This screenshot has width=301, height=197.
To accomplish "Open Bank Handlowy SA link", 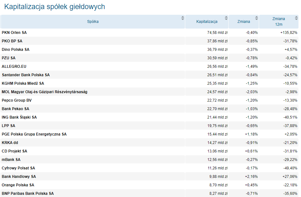I will point(19,176).
